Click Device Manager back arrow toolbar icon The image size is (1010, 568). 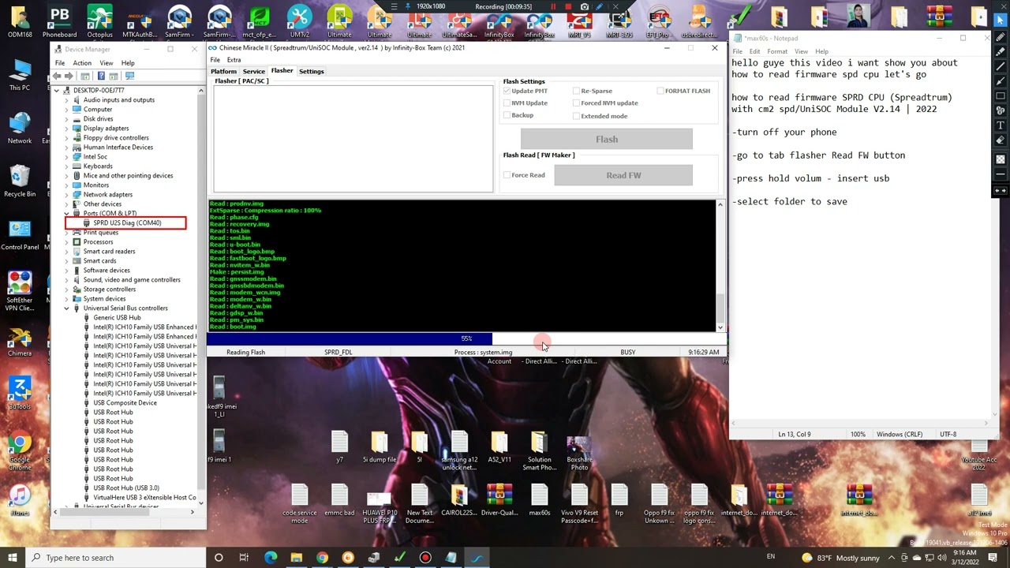click(57, 76)
